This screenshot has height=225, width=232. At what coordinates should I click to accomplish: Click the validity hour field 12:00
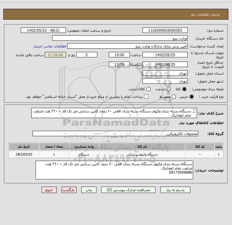(x=119, y=64)
